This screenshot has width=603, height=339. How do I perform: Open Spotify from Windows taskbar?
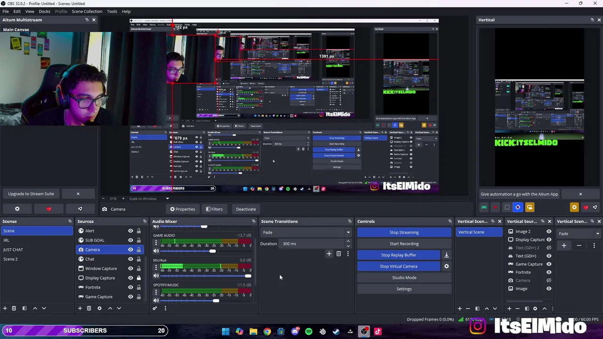tap(309, 331)
